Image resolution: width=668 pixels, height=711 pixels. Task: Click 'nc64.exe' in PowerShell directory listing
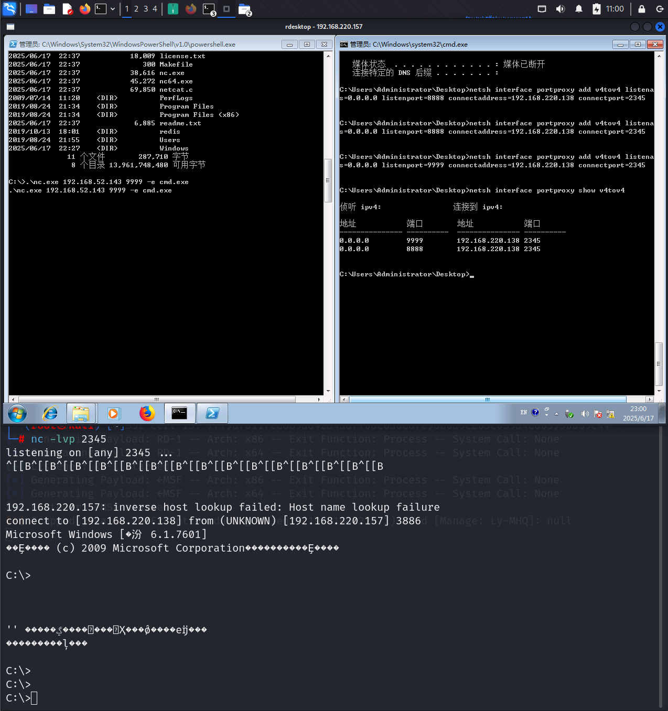pos(176,81)
